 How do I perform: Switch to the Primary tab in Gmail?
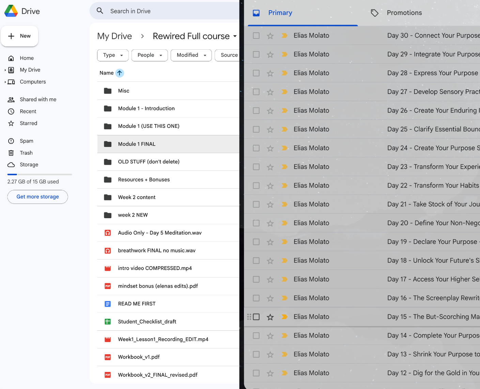pyautogui.click(x=303, y=13)
